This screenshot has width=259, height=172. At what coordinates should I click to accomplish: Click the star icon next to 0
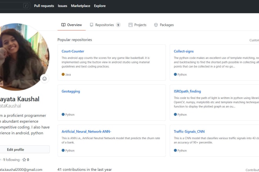24,159
